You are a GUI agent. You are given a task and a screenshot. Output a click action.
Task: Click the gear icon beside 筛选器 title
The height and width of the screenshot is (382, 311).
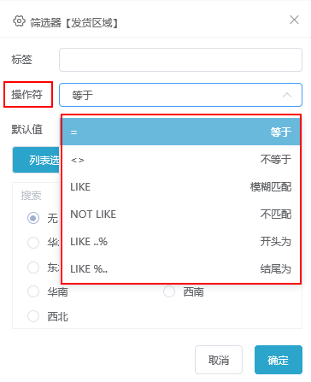click(x=19, y=21)
